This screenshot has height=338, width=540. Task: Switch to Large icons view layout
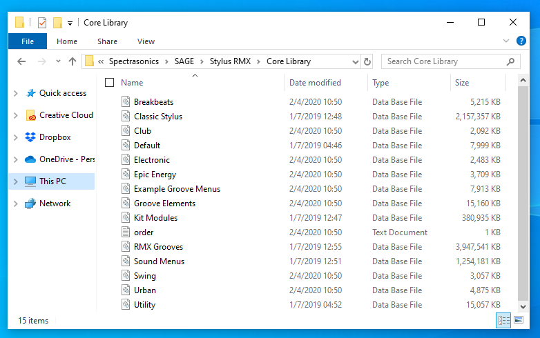[x=519, y=320]
